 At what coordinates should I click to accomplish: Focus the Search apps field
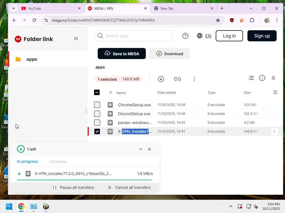[x=133, y=36]
